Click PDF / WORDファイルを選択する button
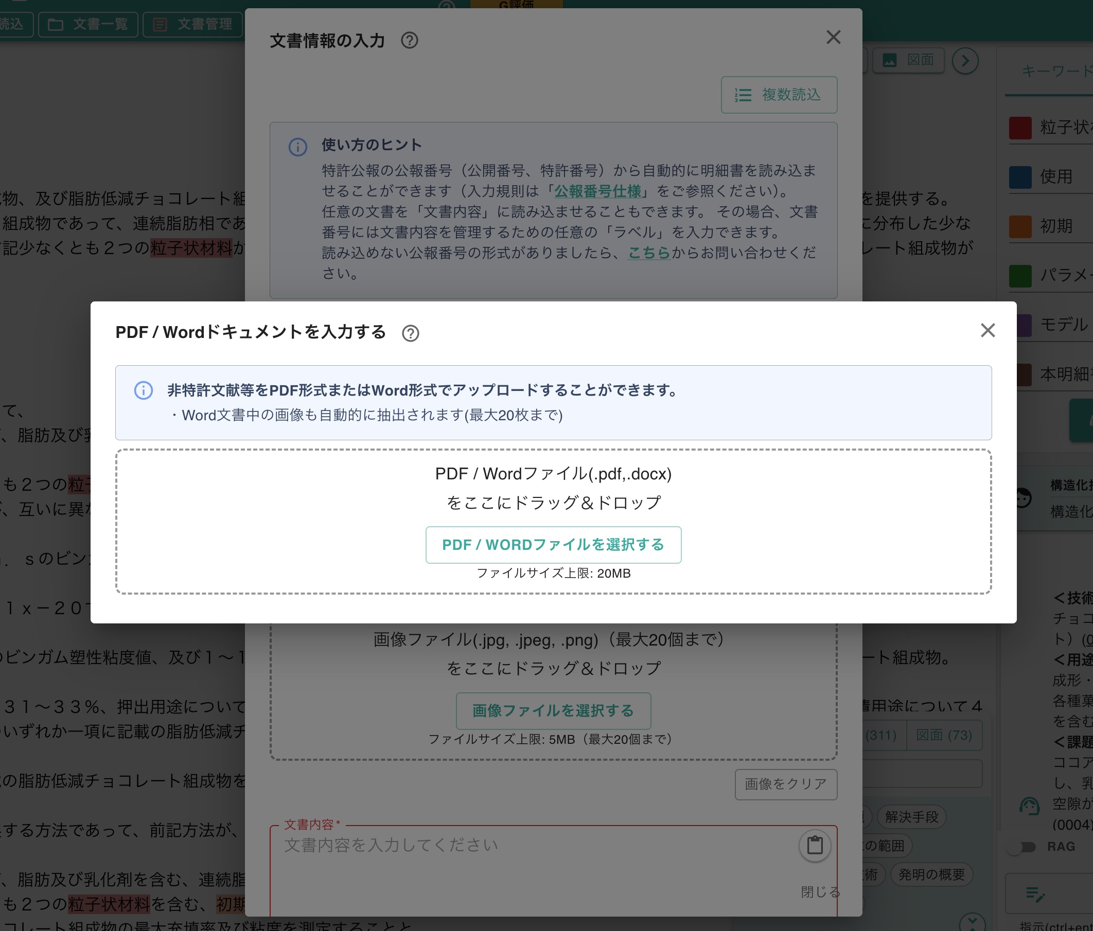 pyautogui.click(x=553, y=545)
